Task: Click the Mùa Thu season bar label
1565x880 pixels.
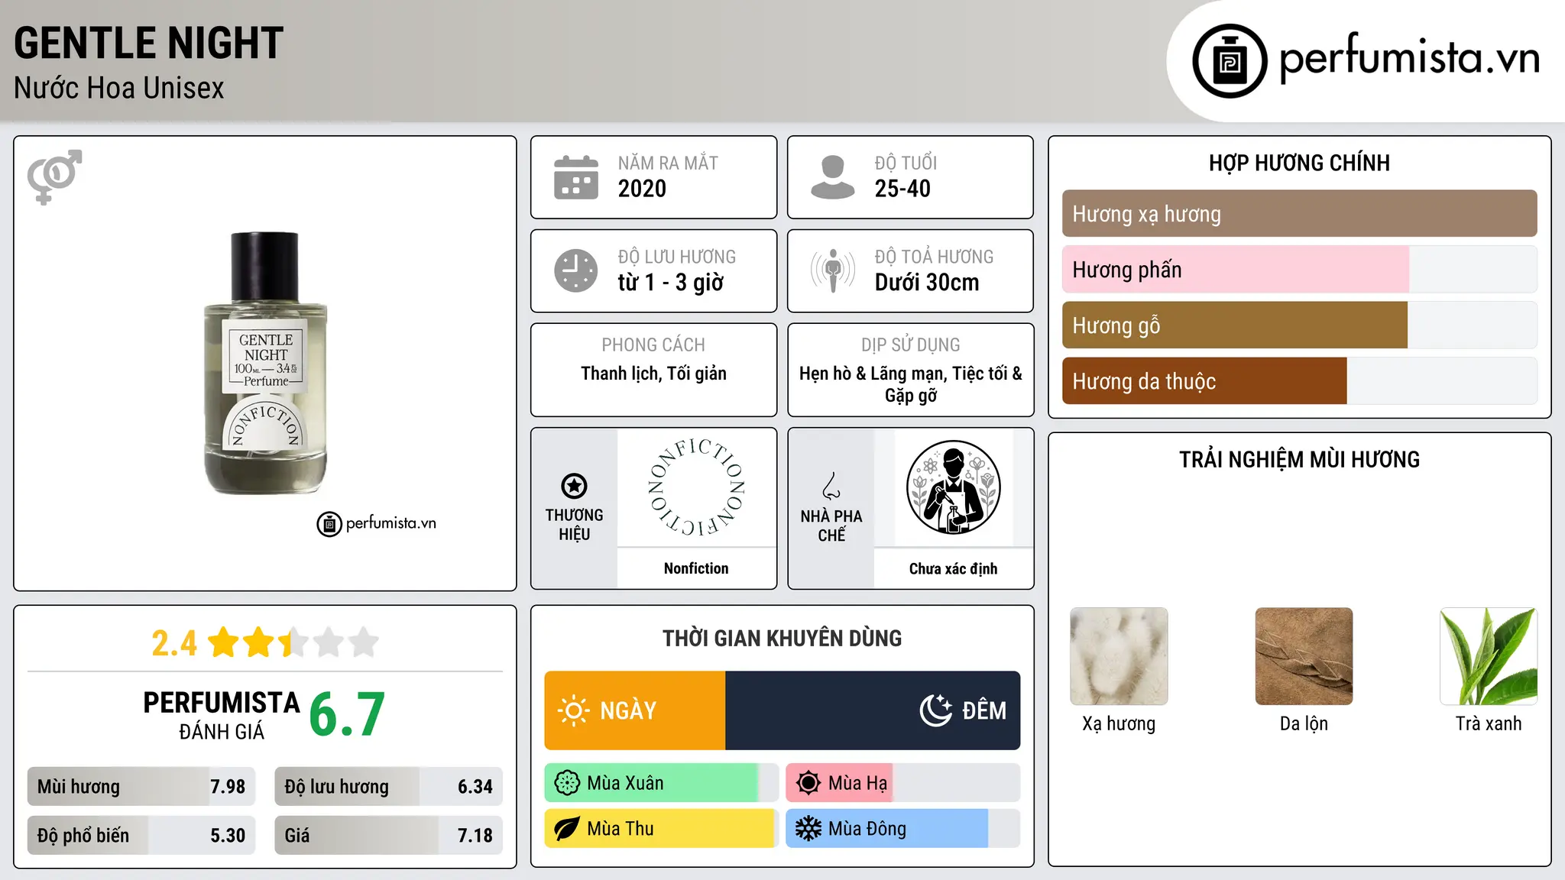Action: (x=620, y=829)
